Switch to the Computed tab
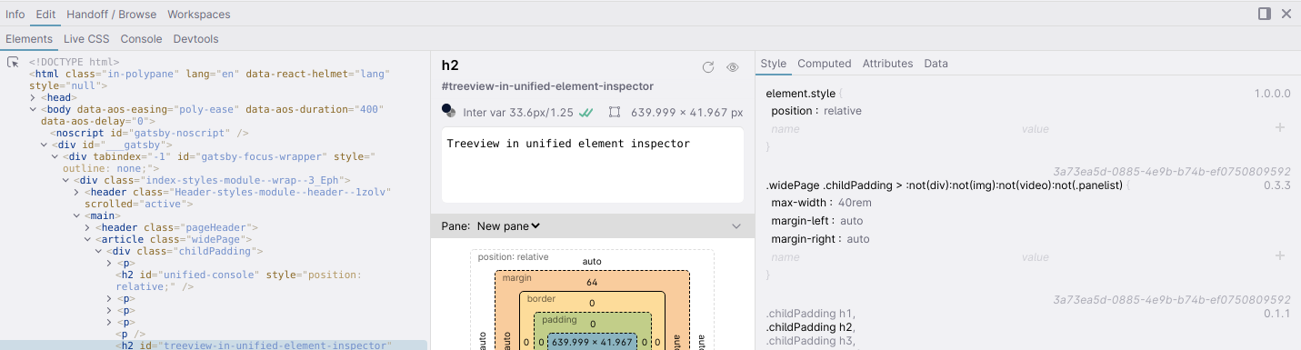The width and height of the screenshot is (1301, 350). click(x=825, y=64)
